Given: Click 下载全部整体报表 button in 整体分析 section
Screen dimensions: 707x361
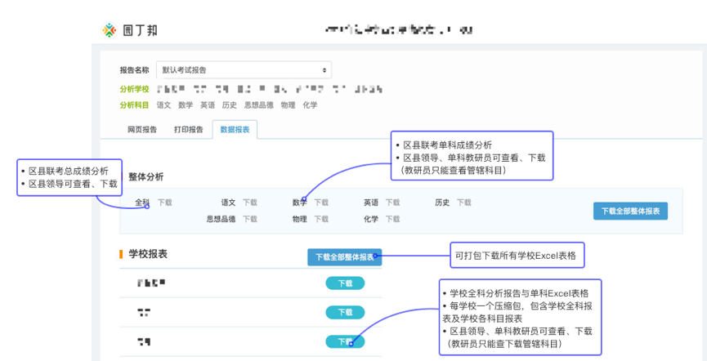Looking at the screenshot, I should 630,212.
